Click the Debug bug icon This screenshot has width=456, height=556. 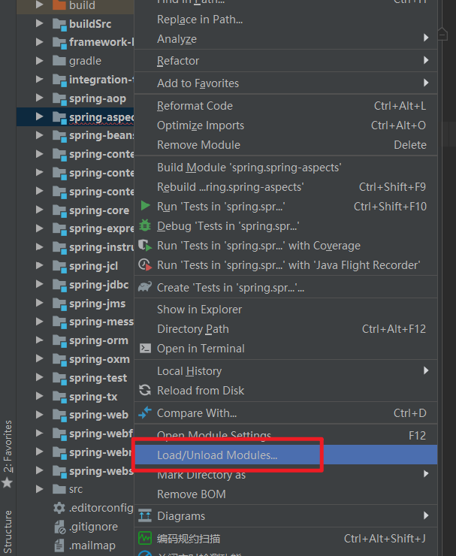(145, 225)
